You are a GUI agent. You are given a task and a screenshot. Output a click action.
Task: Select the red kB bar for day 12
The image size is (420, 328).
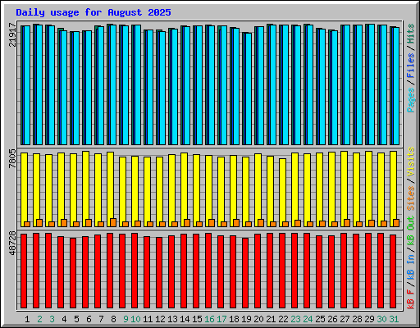point(159,272)
